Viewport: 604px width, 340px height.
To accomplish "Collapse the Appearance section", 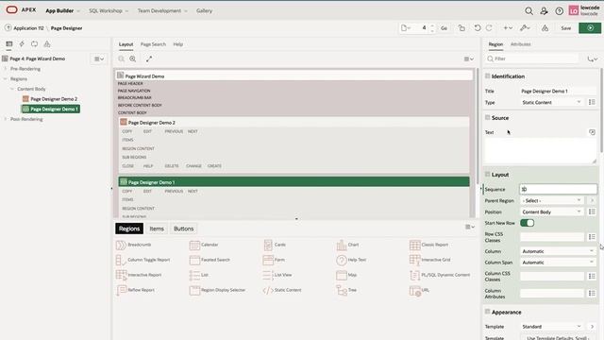I will pos(487,312).
